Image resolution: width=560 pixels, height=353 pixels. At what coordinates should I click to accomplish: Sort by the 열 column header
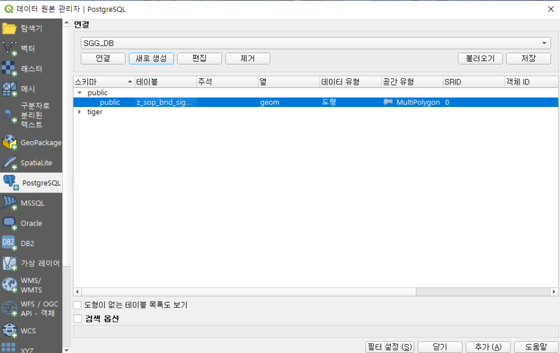click(x=288, y=82)
